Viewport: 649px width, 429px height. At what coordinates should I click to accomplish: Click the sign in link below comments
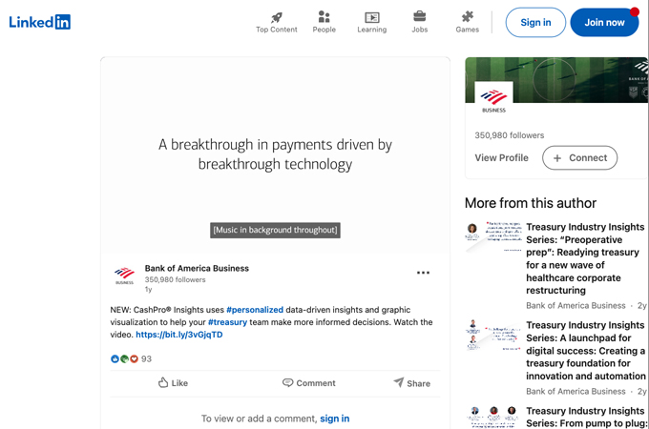click(x=334, y=419)
